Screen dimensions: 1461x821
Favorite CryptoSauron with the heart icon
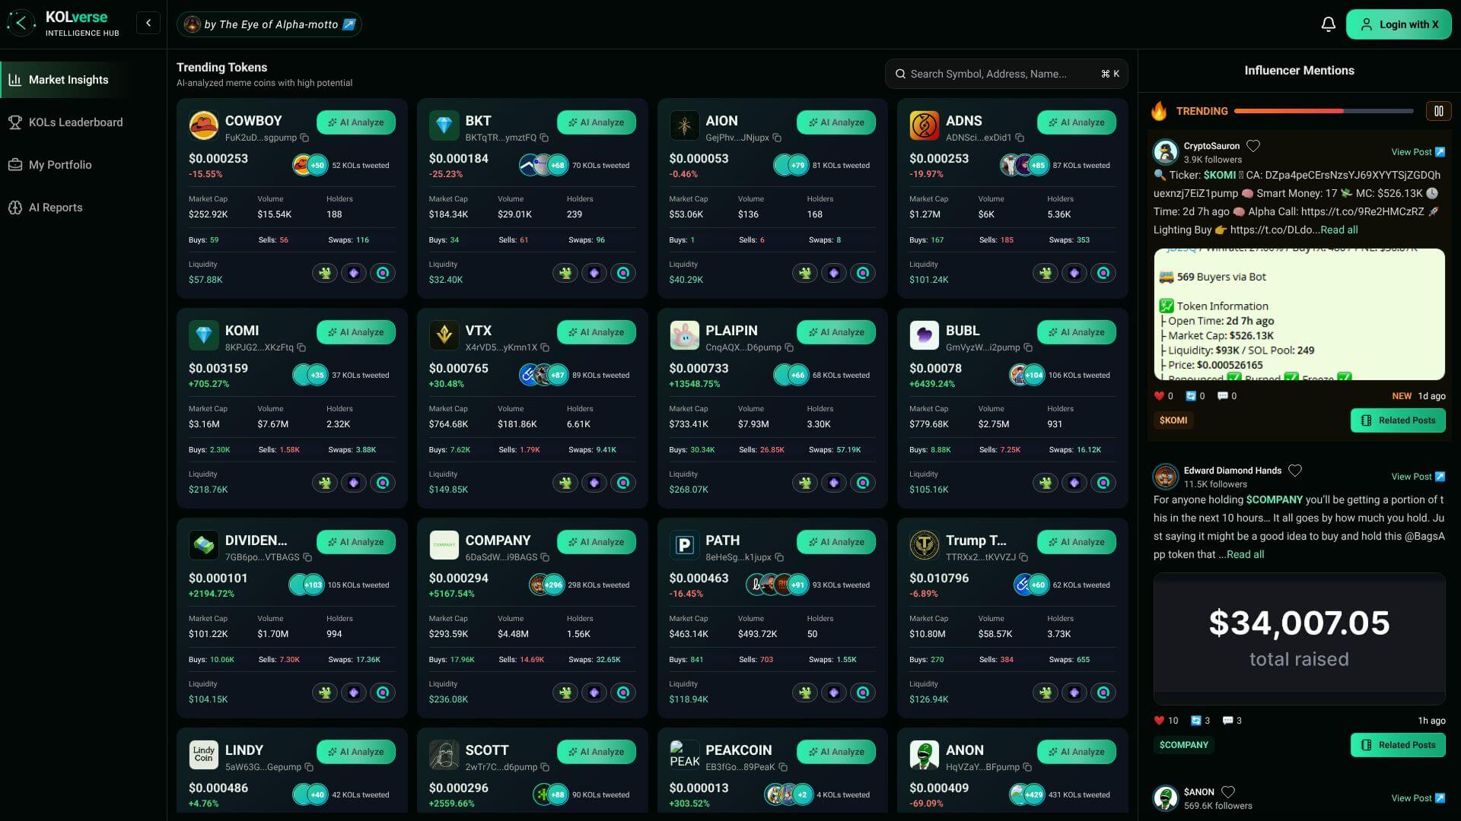tap(1253, 145)
